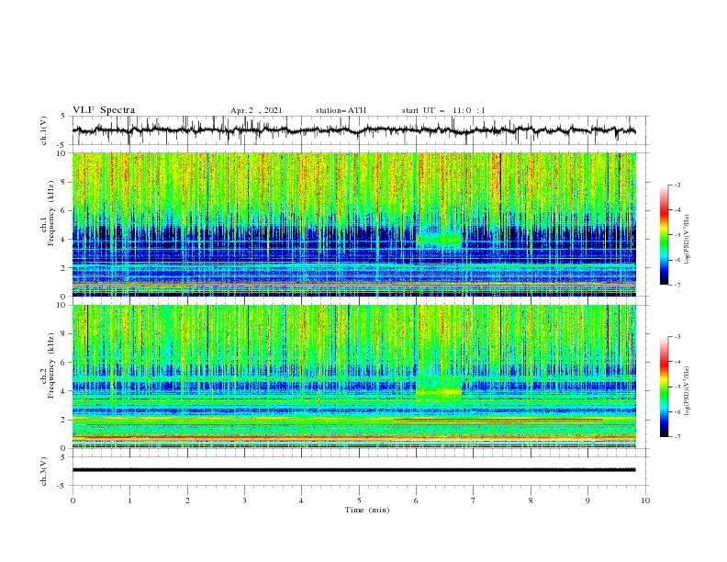Viewport: 727px width, 562px height.
Task: Click the ch.1 voltage waveform trace
Action: [353, 130]
